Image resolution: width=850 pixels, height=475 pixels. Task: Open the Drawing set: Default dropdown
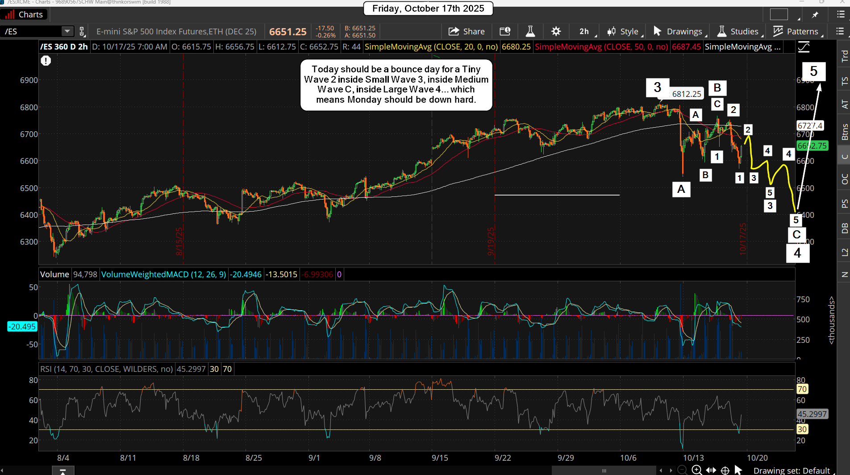(791, 470)
